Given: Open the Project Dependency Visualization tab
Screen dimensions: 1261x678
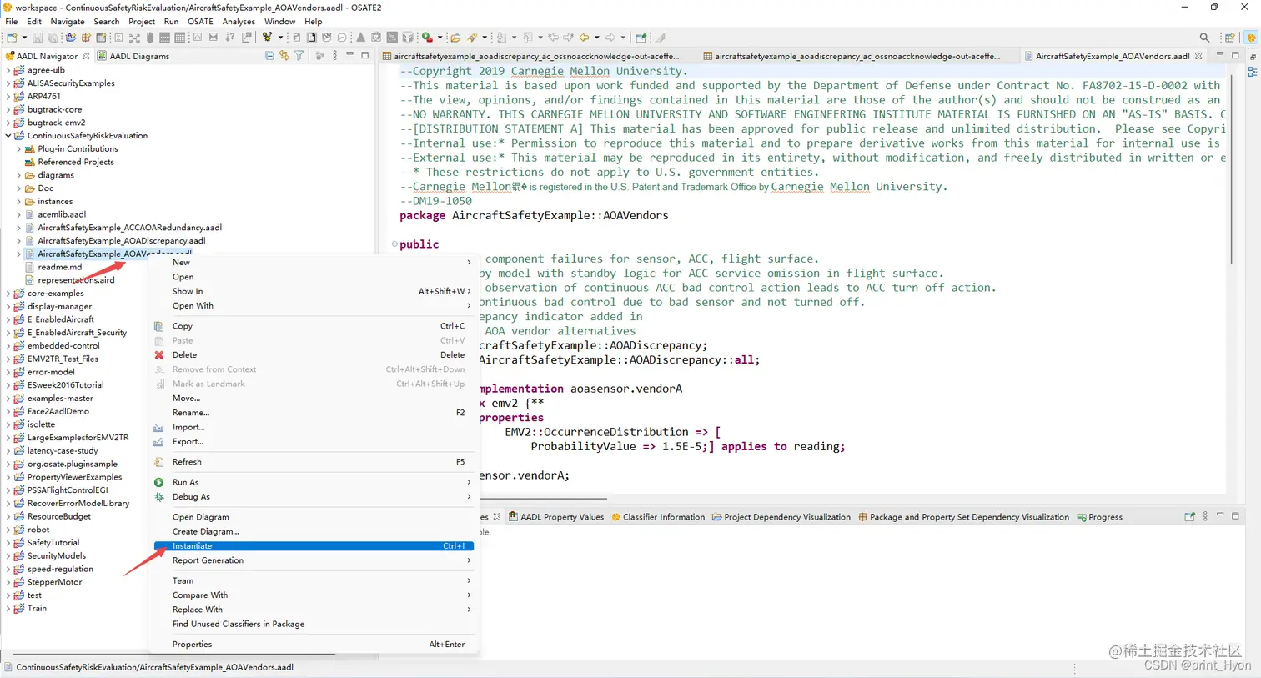Looking at the screenshot, I should point(781,517).
